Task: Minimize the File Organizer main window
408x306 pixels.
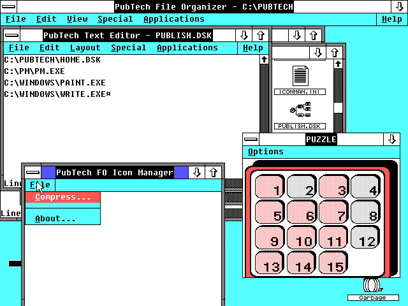Action: coord(400,6)
